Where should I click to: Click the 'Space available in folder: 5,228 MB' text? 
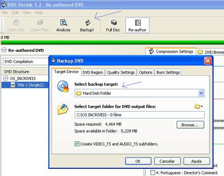(106, 131)
